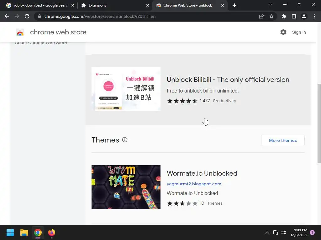Show hidden system tray icons
Image resolution: width=321 pixels, height=240 pixels.
tap(267, 232)
